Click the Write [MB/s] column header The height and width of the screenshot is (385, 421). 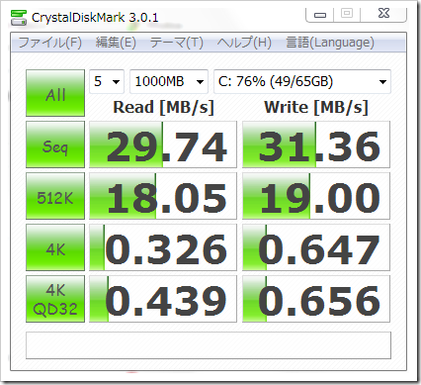click(x=316, y=107)
